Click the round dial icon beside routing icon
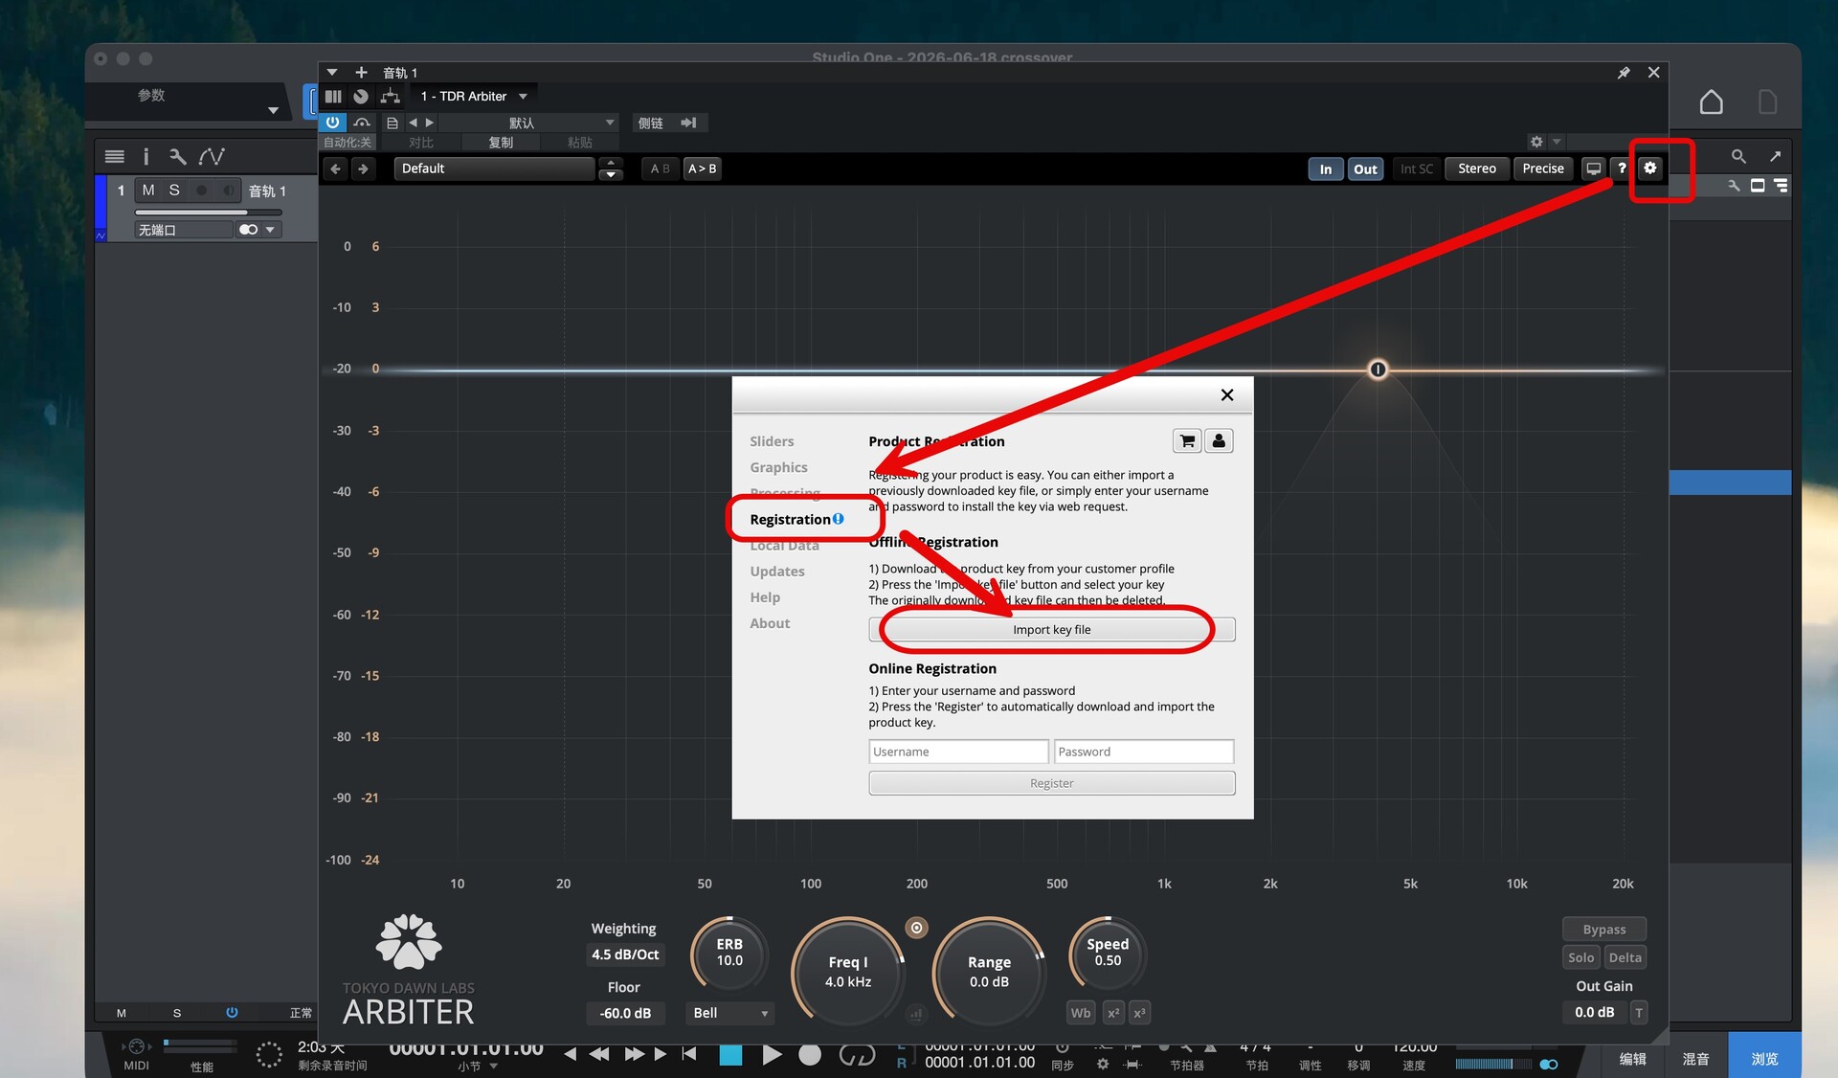Viewport: 1838px width, 1078px height. click(x=361, y=97)
